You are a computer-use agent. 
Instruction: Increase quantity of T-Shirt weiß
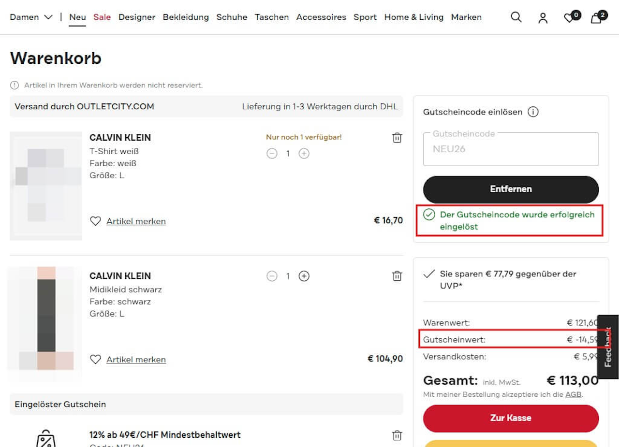[304, 154]
